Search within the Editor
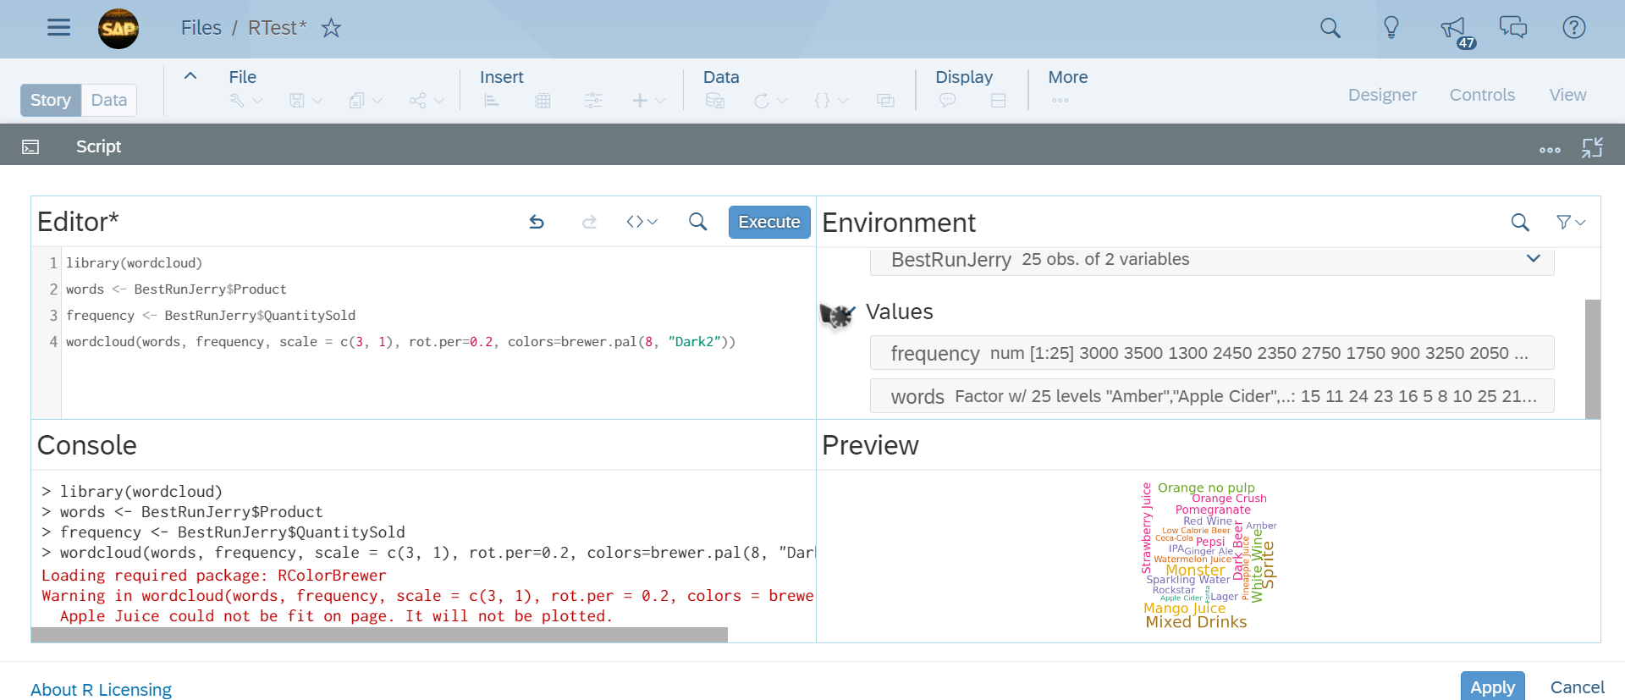Screen dimensions: 1625x700 pos(697,222)
